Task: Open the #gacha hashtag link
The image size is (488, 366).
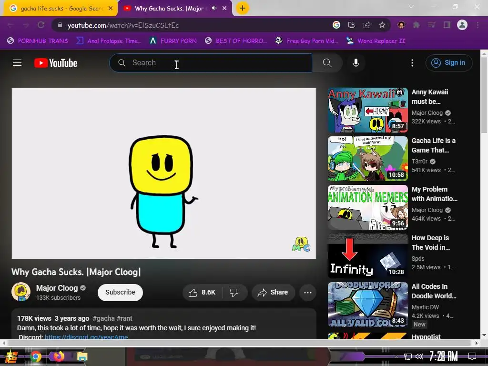Action: (103, 318)
